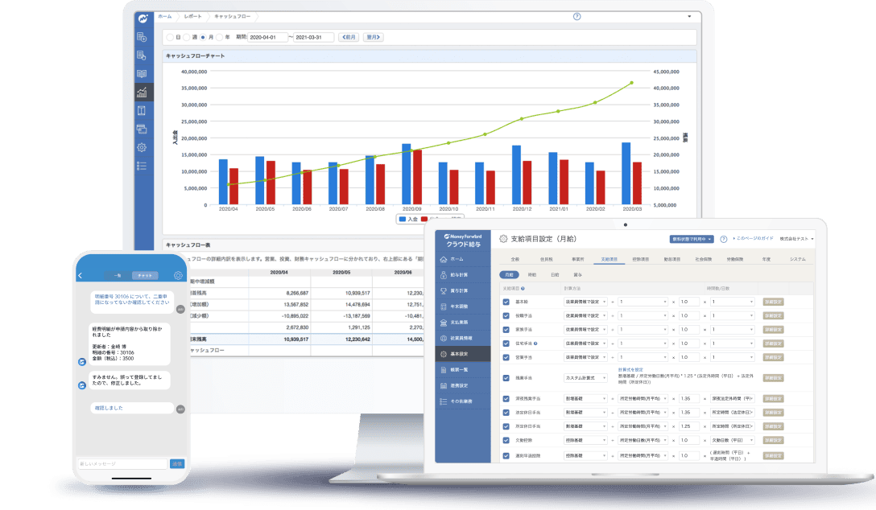Open the chart report icon in left sidebar

click(x=143, y=92)
